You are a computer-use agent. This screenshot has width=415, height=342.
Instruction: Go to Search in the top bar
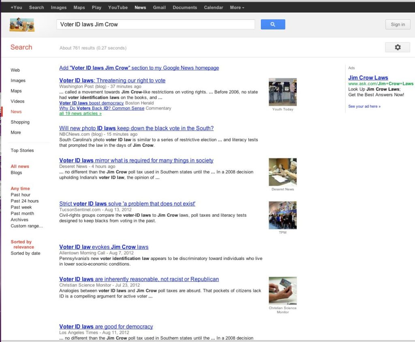pyautogui.click(x=36, y=7)
